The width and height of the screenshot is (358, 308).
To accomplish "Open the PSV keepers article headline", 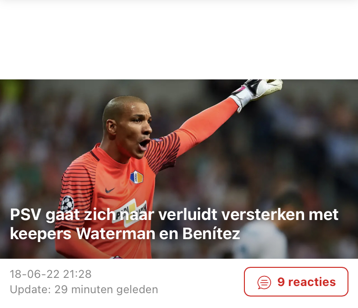I will pos(174,224).
